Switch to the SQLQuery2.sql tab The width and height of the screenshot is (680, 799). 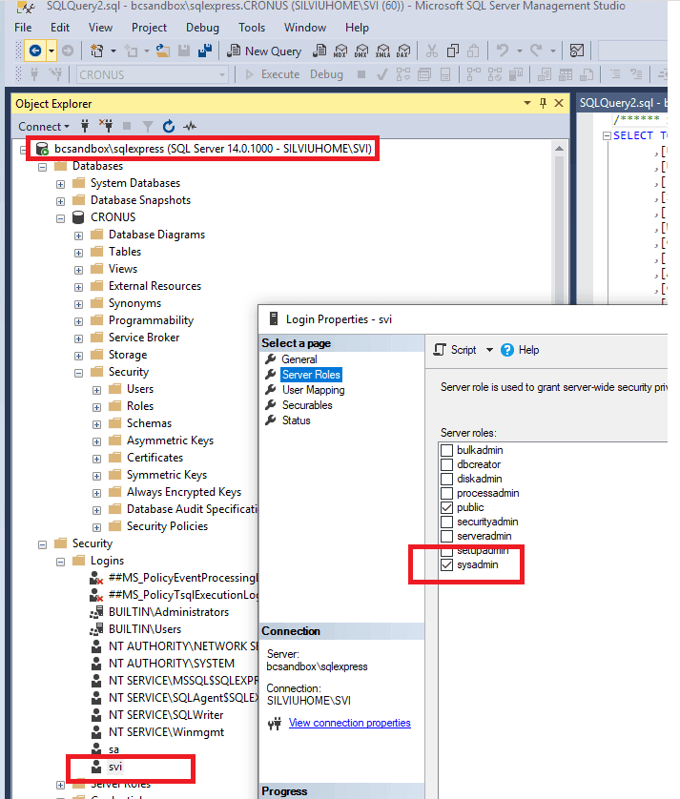[x=623, y=103]
